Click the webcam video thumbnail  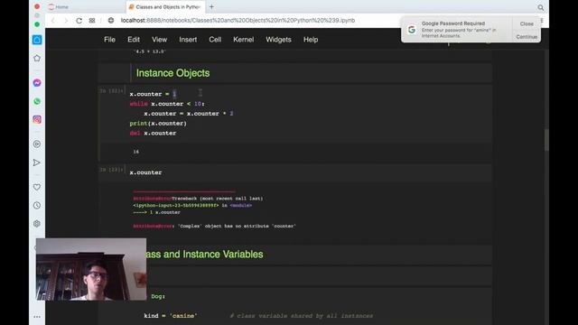91,269
